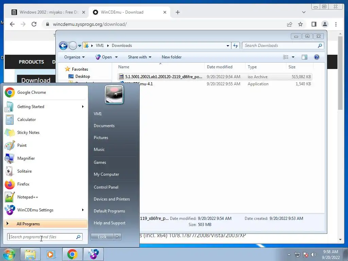348x261 pixels.
Task: Open Chrome profile avatar
Action: (x=325, y=24)
